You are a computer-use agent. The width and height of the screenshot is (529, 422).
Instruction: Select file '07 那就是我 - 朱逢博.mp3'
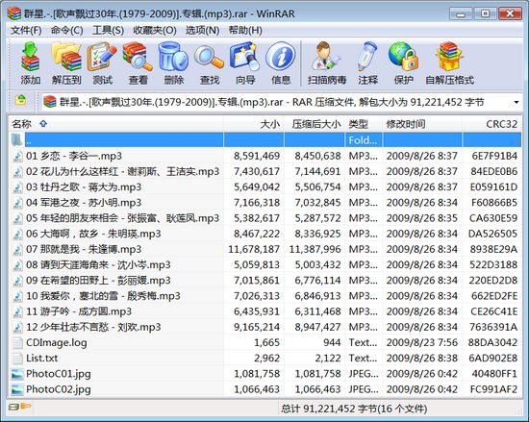[84, 249]
